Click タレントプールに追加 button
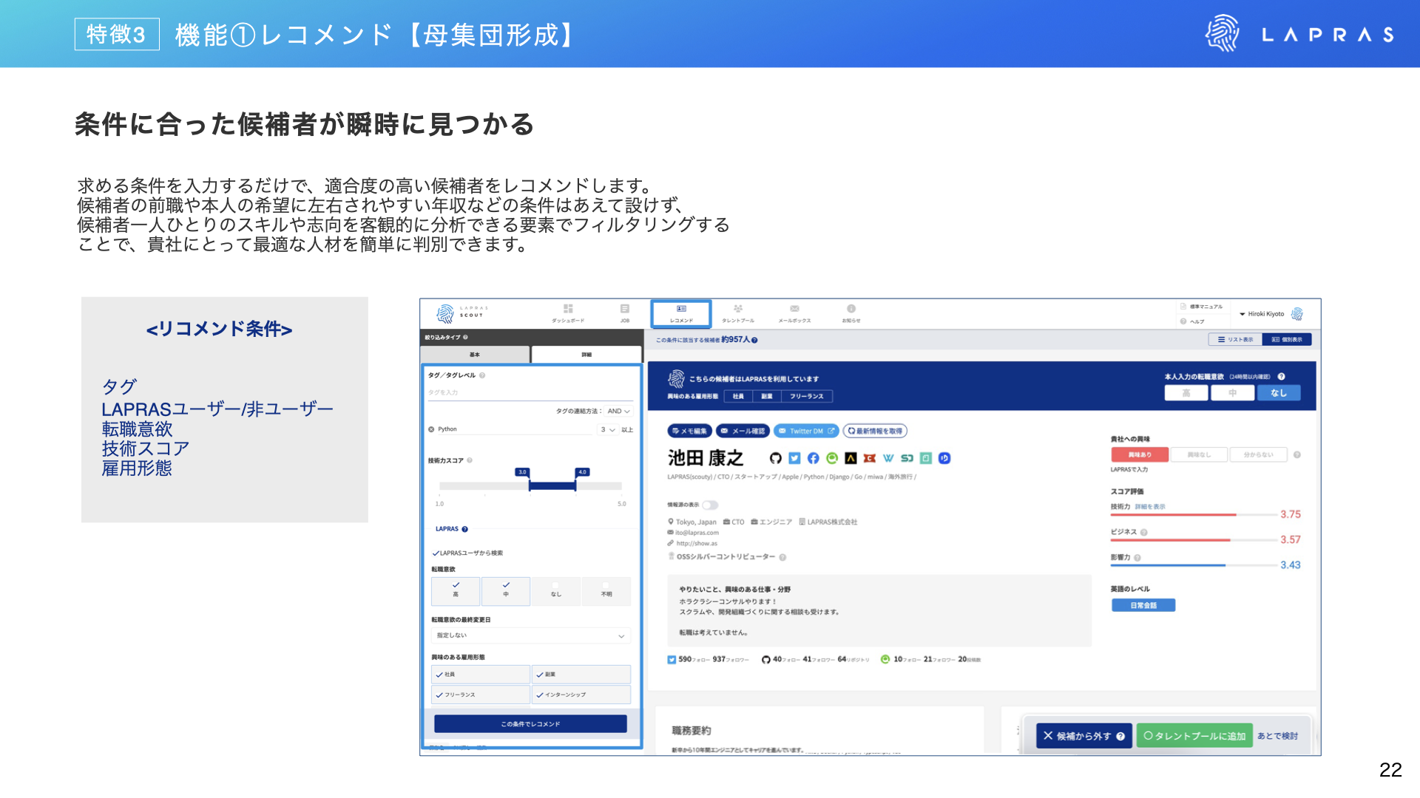Image resolution: width=1420 pixels, height=798 pixels. tap(1194, 736)
